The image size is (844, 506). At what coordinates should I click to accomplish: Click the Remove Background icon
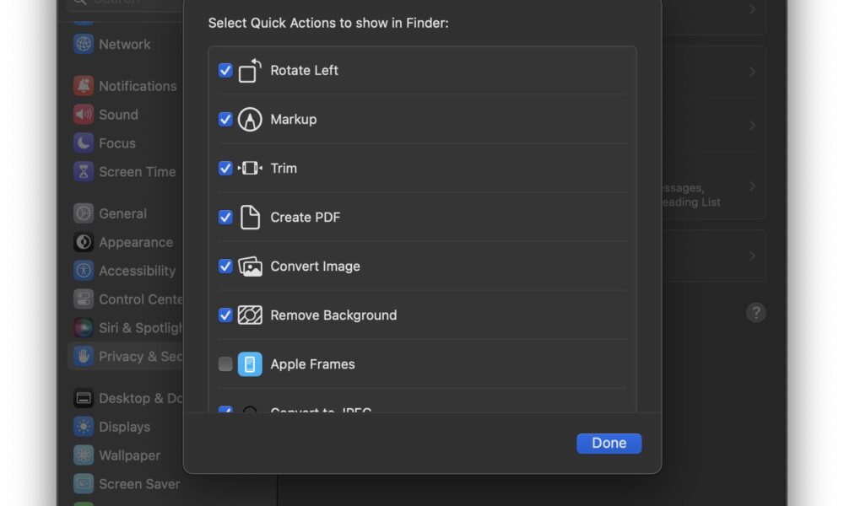point(250,315)
